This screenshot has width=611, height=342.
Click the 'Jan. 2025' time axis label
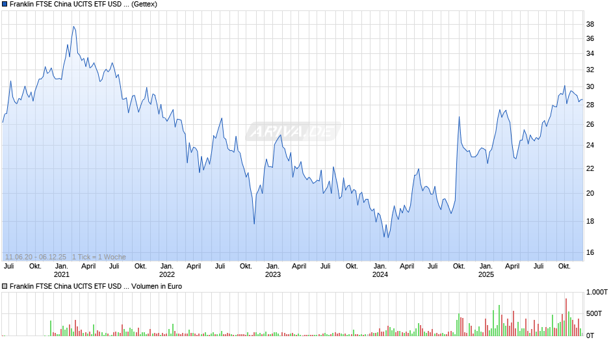point(486,270)
